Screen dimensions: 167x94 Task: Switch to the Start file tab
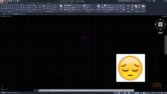(4, 14)
